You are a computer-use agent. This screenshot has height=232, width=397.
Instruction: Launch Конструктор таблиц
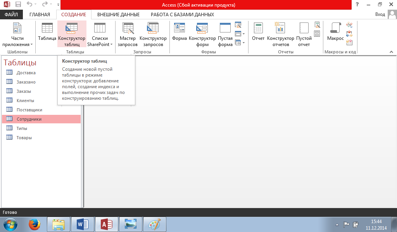coord(72,34)
